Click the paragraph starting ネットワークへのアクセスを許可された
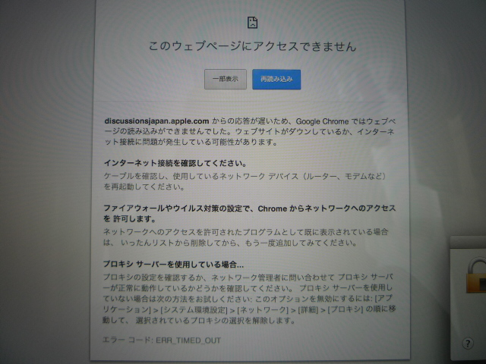This screenshot has height=364, width=486. [x=246, y=237]
